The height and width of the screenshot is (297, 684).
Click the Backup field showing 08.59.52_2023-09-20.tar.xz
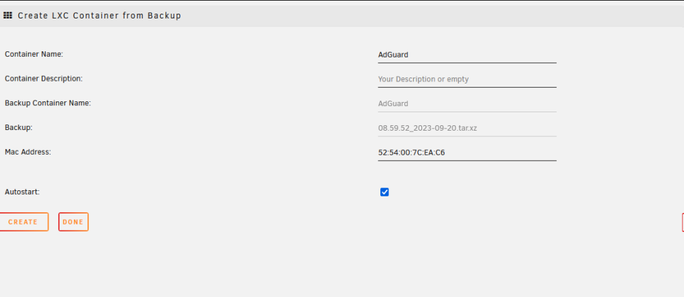466,128
